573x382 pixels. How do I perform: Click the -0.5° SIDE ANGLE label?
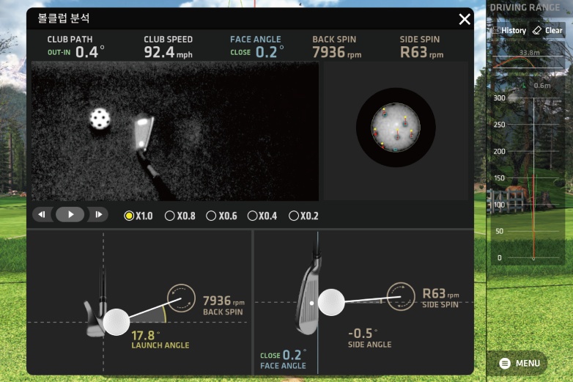(x=369, y=338)
